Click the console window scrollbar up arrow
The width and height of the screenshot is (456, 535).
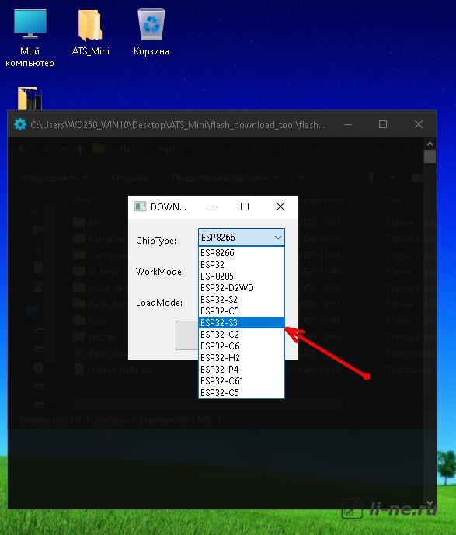click(x=430, y=144)
